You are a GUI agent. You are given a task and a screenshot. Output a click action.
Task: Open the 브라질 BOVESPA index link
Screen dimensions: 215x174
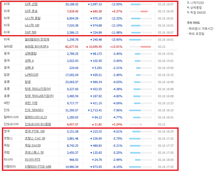37,47
